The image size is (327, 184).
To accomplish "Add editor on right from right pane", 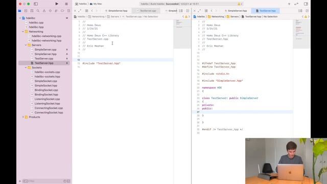I will (307, 11).
